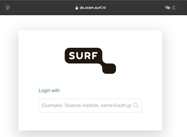Click the 'name@auth.gr' example placeholder
187x137 pixels.
coord(117,106)
